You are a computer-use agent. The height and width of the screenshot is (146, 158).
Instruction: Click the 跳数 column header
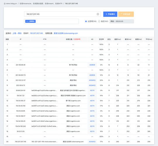(7, 39)
